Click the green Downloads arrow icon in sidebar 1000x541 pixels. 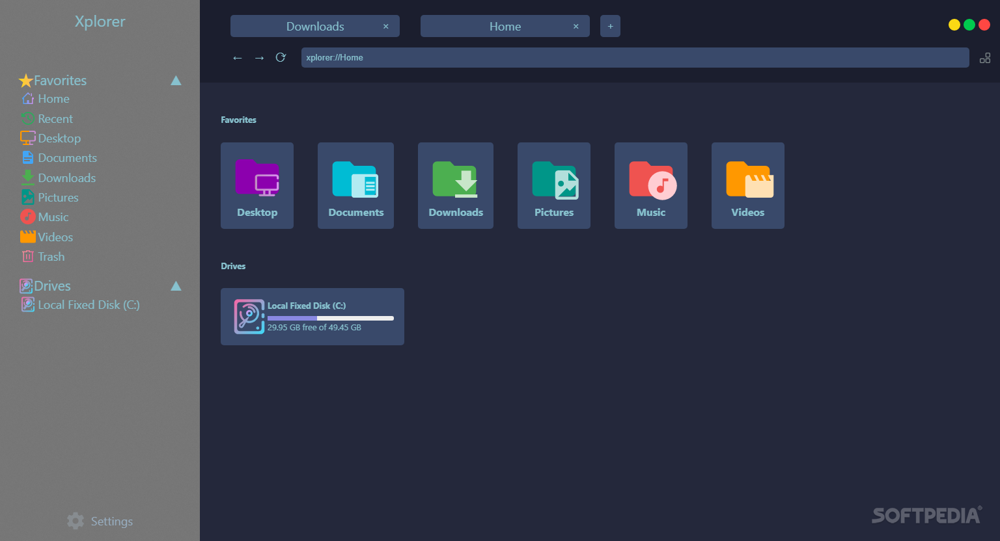pyautogui.click(x=28, y=178)
